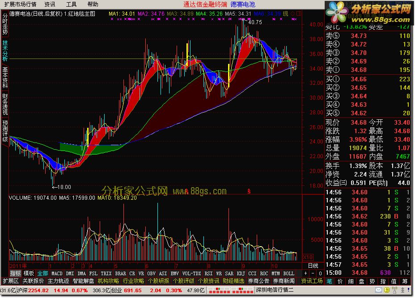Click the blue exclamation mark status icon

408,290
